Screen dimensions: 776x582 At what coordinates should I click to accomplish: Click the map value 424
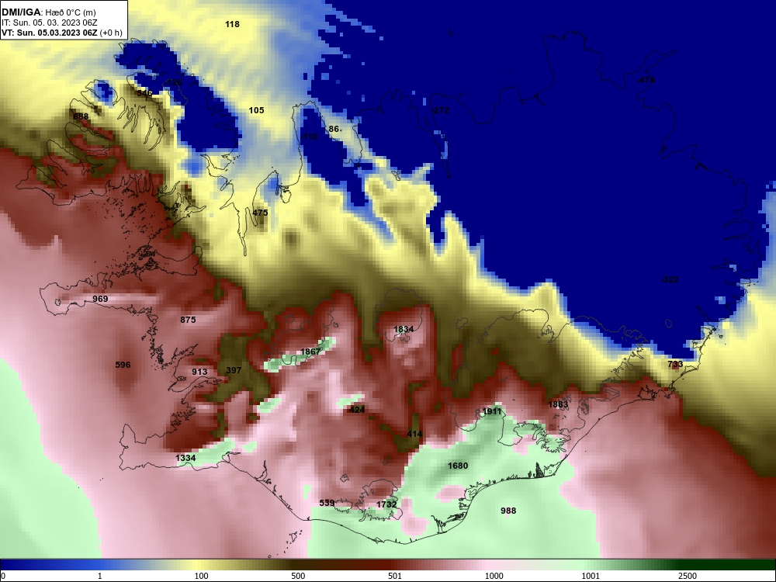click(x=357, y=410)
